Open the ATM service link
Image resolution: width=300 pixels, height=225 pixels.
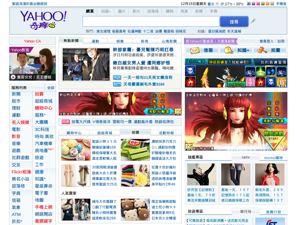[x=16, y=214]
